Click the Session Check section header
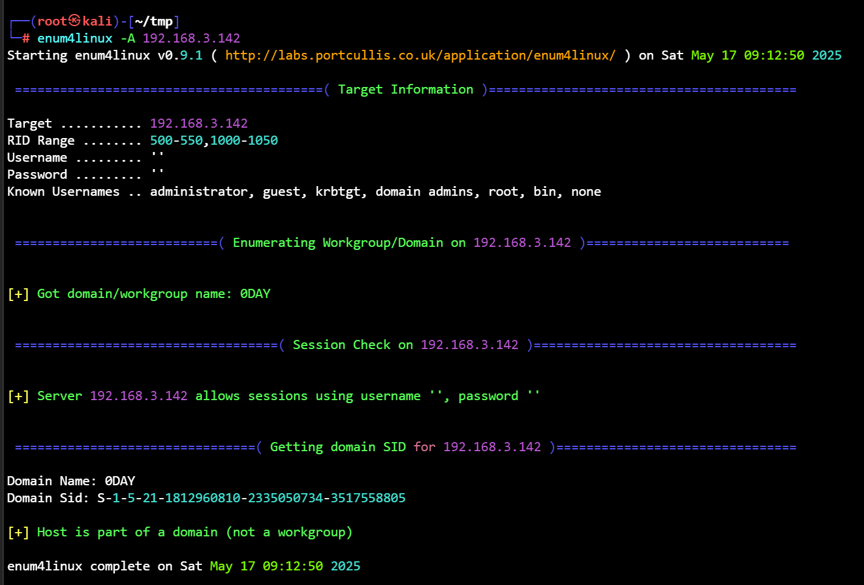 pos(405,345)
